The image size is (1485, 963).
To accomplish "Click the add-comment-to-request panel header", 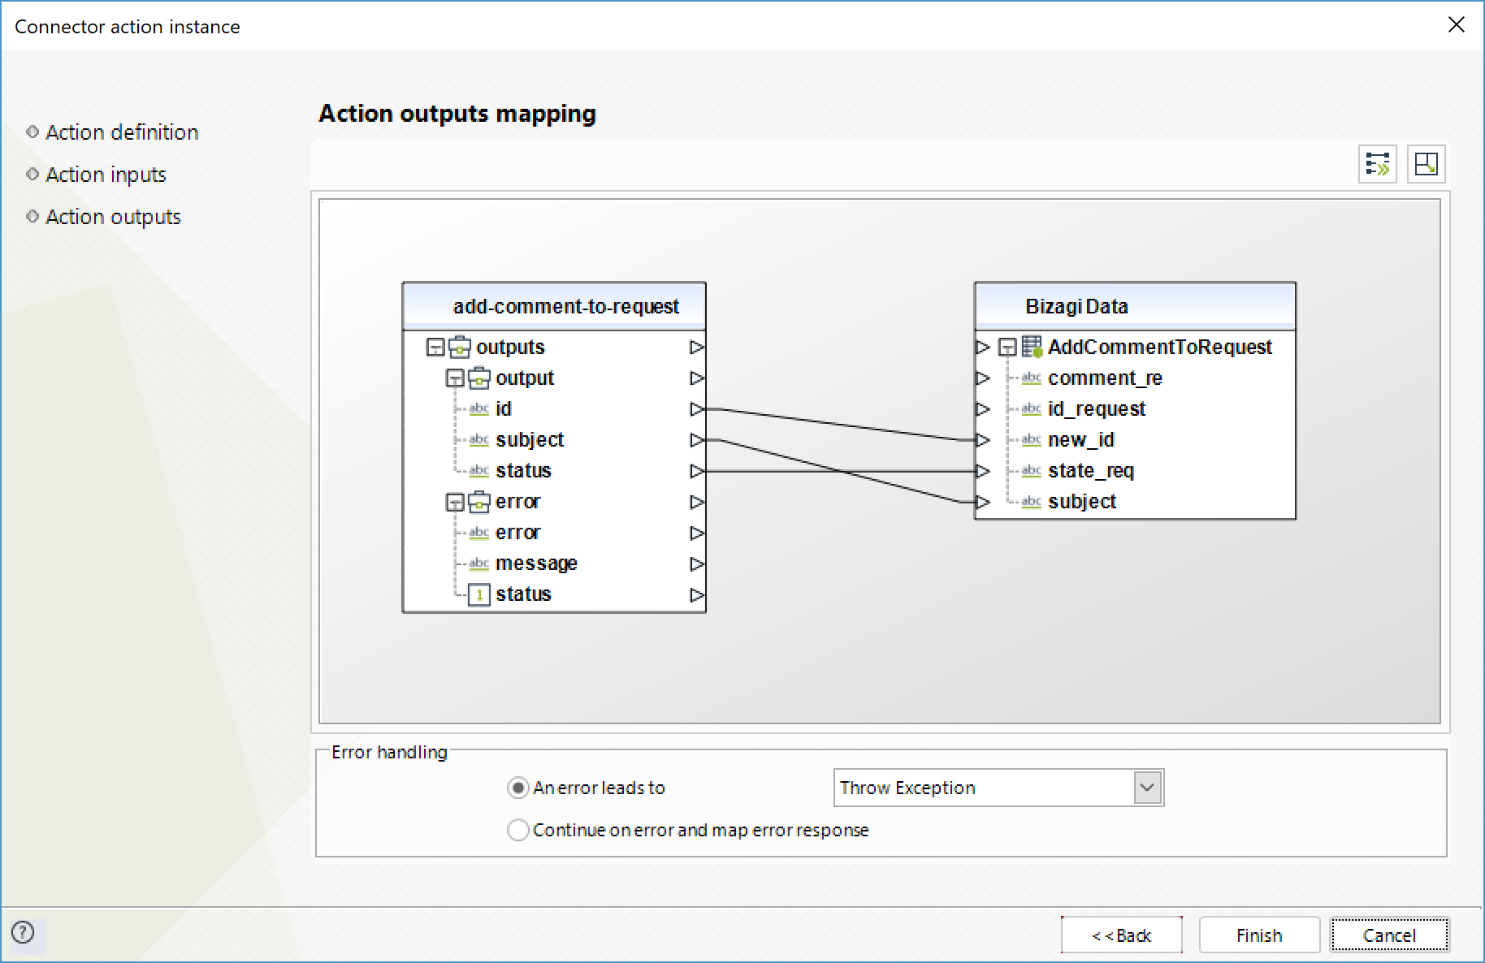I will (x=554, y=306).
